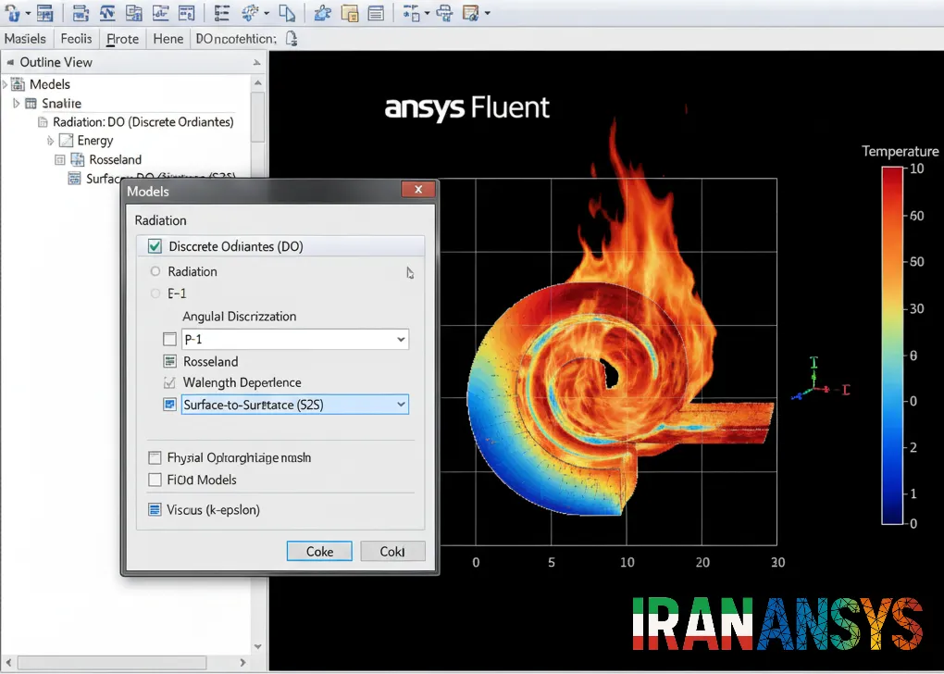Click the ansys Fluent logo text
Viewport: 944px width, 674px height.
click(466, 108)
